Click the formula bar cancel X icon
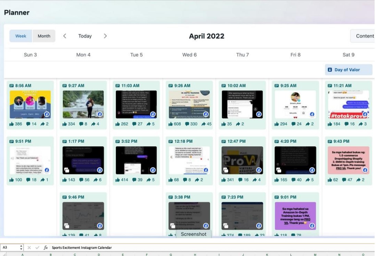This screenshot has height=256, width=376. click(x=29, y=247)
